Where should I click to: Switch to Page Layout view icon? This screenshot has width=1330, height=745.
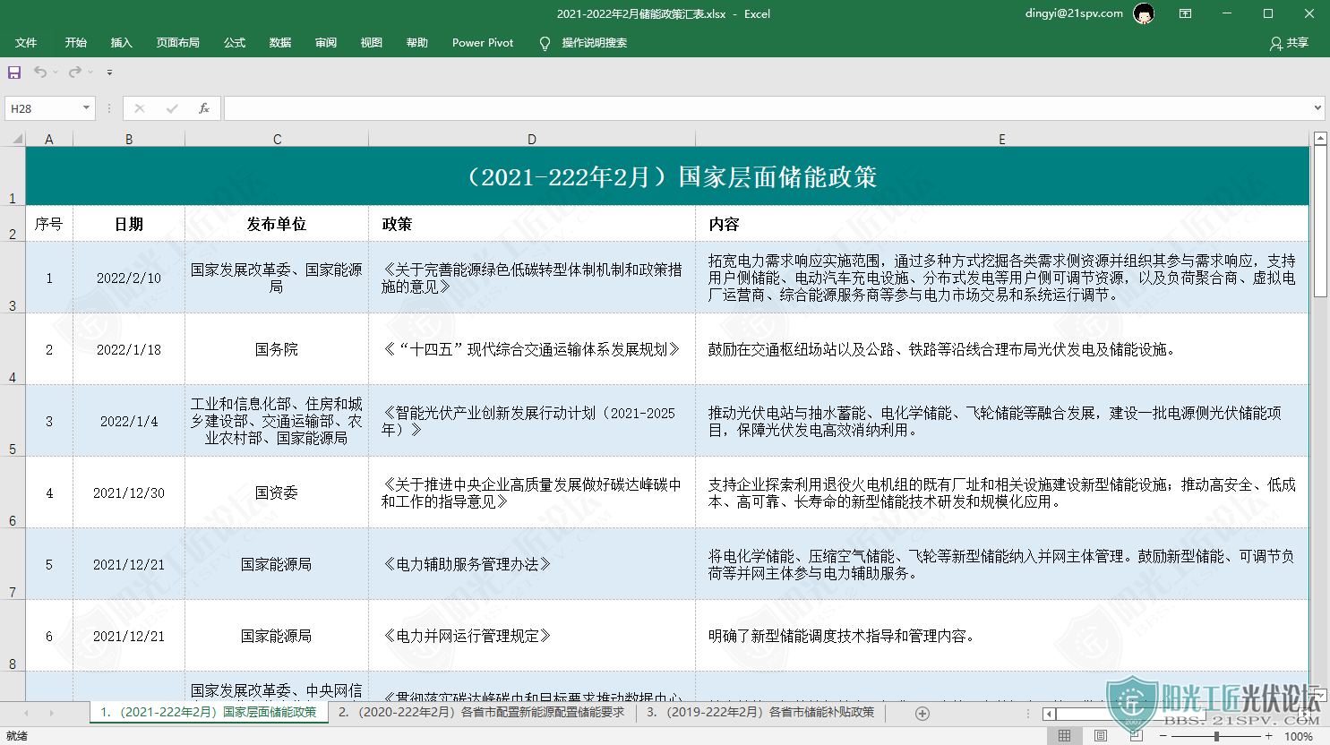click(x=1100, y=736)
